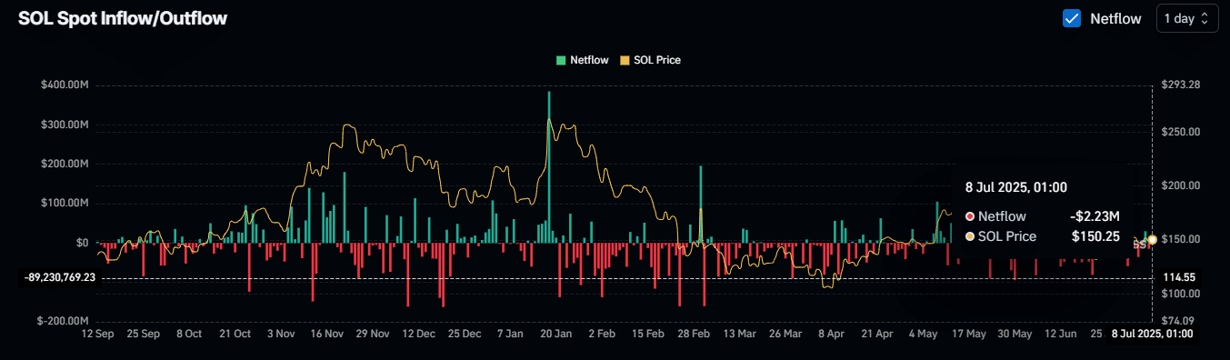The height and width of the screenshot is (360, 1230).
Task: Click the SOL Price data point marker
Action: click(x=1152, y=239)
